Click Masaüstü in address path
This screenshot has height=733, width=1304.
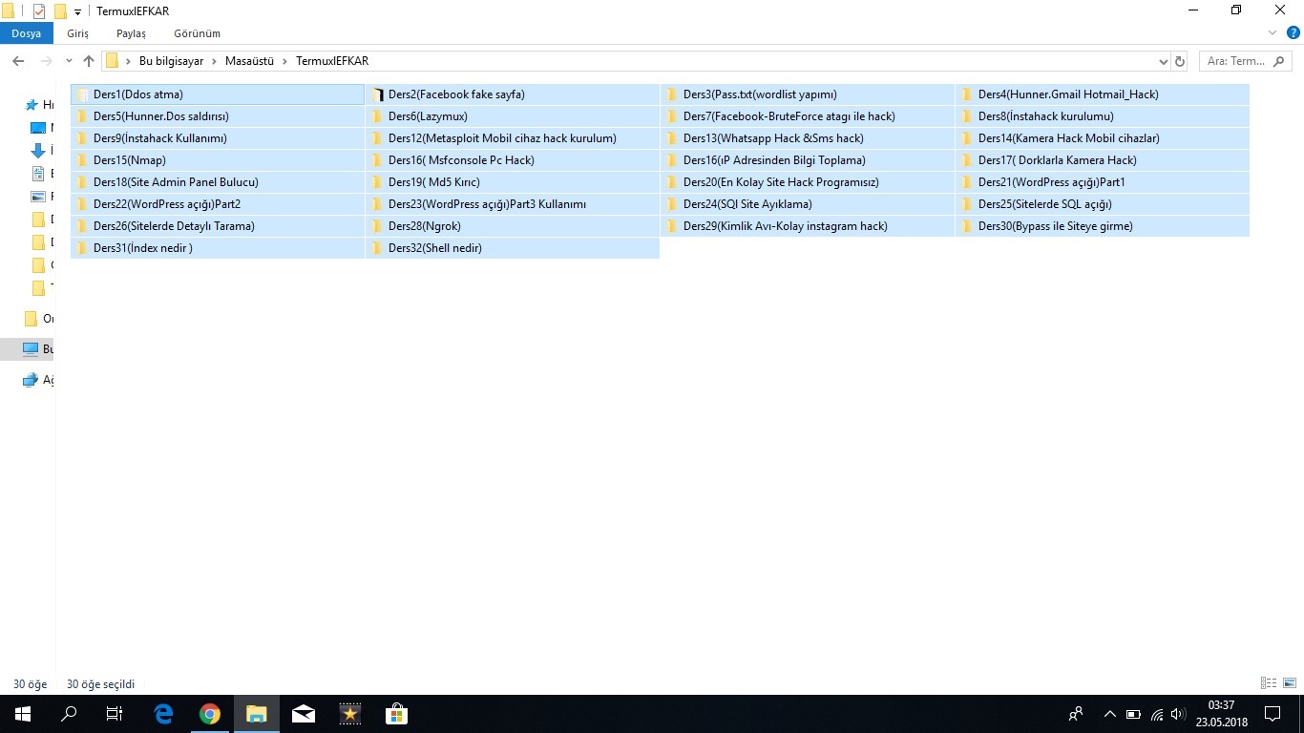point(249,61)
